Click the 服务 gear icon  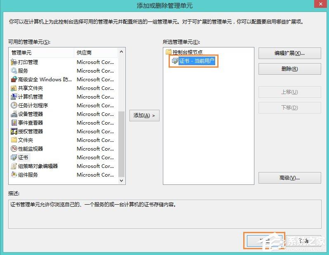tap(14, 71)
